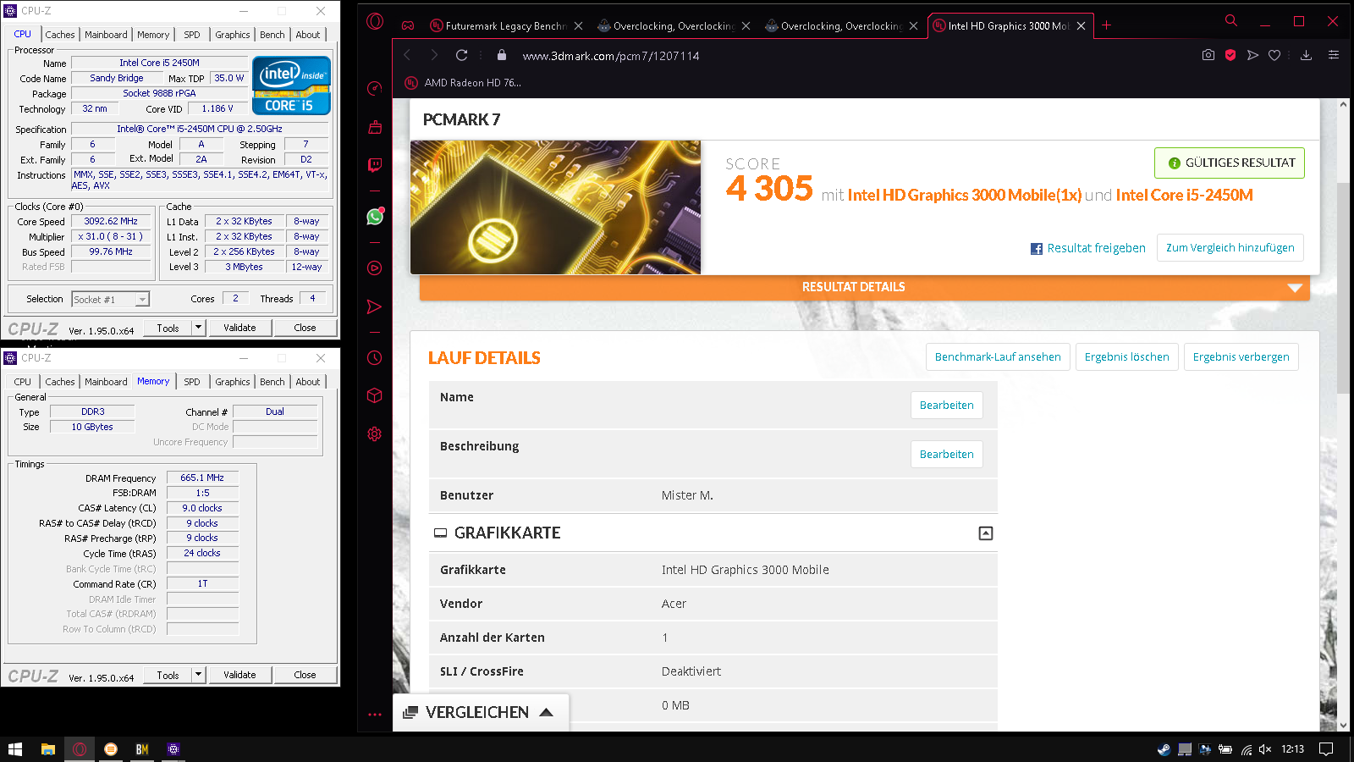Screen dimensions: 1354x762
Task: Open Windows Start menu
Action: [15, 749]
